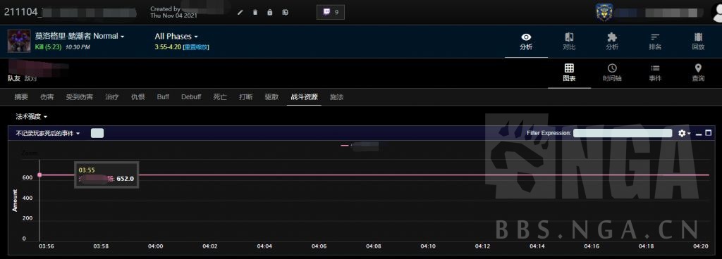The height and width of the screenshot is (259, 722).
Task: Select the eye 分析 view icon
Action: [526, 37]
